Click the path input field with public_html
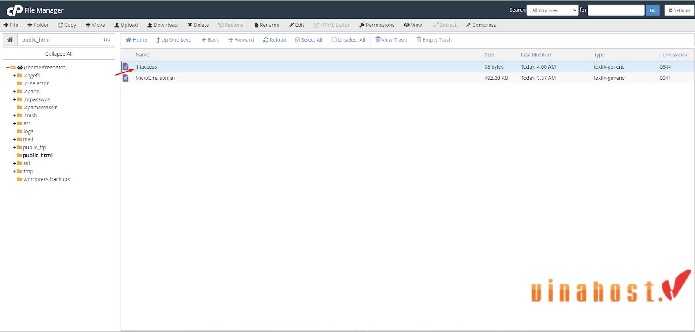Screen dimensions: 695x332 point(58,39)
